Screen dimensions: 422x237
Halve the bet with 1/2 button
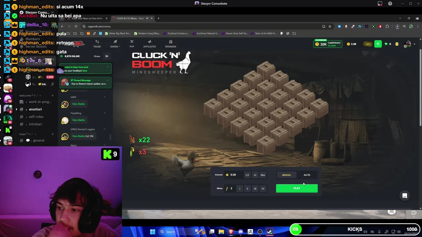(247, 175)
